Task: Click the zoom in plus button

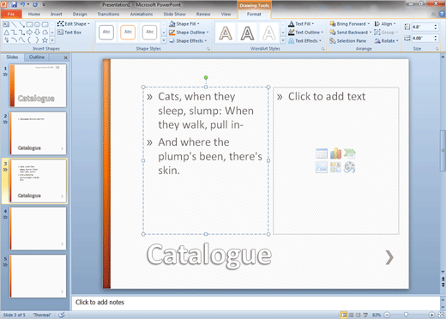Action: click(431, 315)
